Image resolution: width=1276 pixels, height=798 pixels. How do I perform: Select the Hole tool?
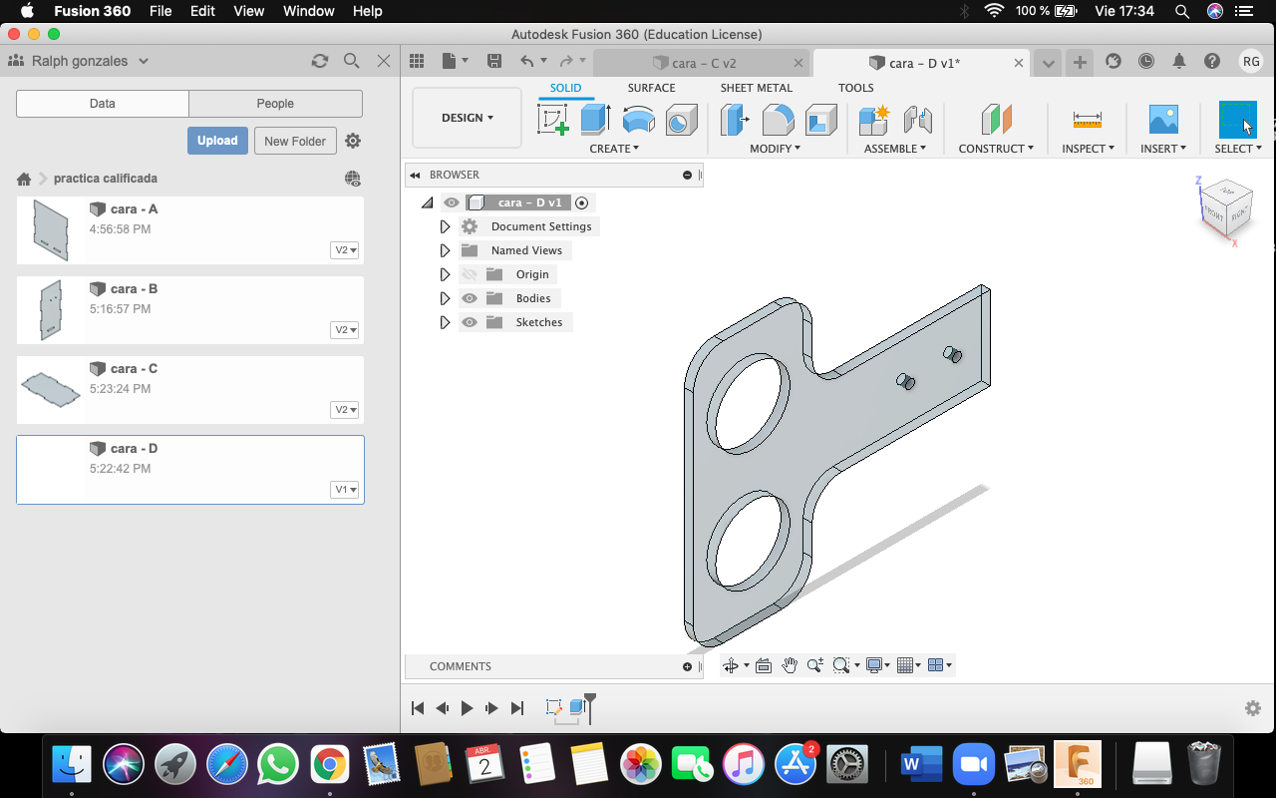tap(681, 120)
